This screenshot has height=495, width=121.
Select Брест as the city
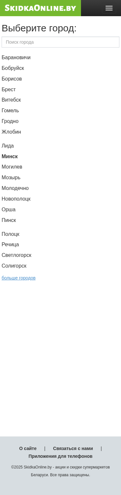9,90
